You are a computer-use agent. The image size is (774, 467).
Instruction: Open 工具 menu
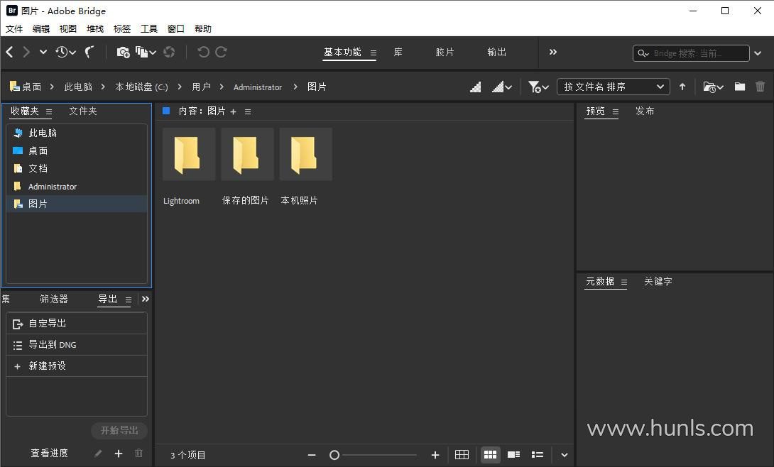coord(149,28)
